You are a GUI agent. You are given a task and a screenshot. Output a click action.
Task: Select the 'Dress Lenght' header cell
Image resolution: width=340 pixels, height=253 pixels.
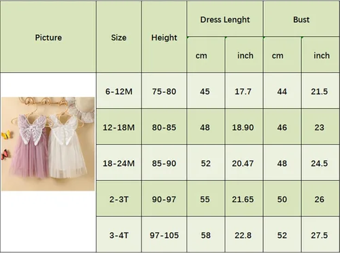pos(225,19)
